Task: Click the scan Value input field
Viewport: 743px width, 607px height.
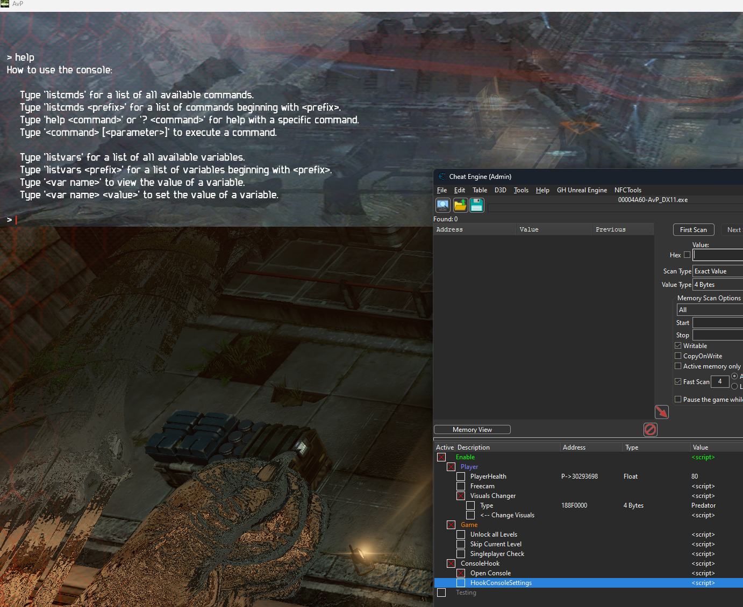Action: [718, 255]
